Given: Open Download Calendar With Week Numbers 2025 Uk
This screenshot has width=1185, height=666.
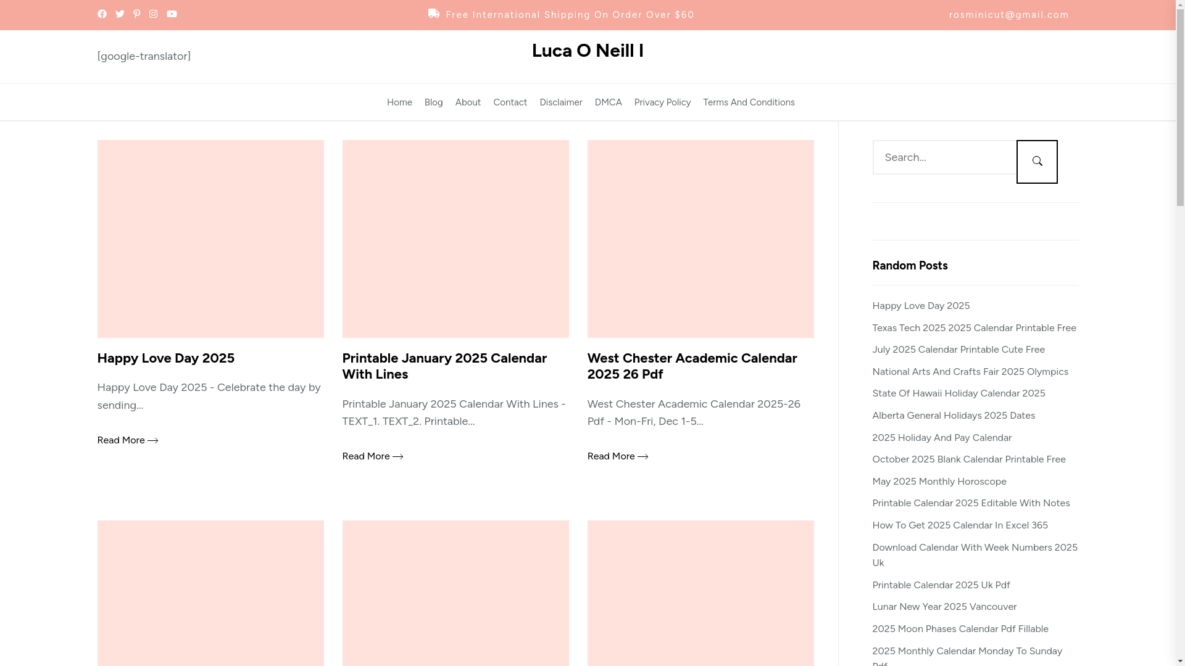Looking at the screenshot, I should tap(975, 555).
